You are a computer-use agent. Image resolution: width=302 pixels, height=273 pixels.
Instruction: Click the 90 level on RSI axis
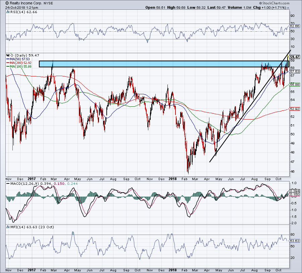coord(292,15)
